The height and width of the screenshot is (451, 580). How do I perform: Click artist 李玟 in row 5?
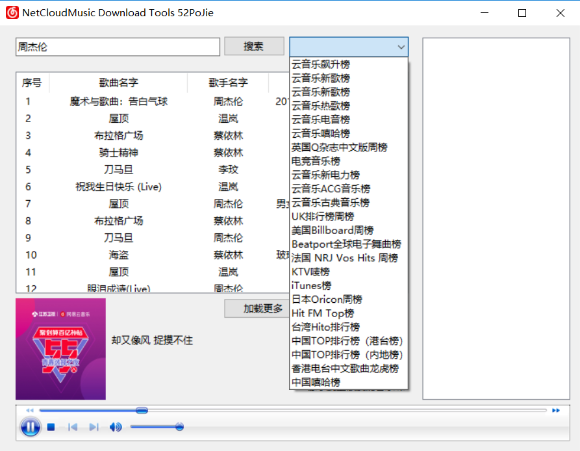[x=228, y=170]
